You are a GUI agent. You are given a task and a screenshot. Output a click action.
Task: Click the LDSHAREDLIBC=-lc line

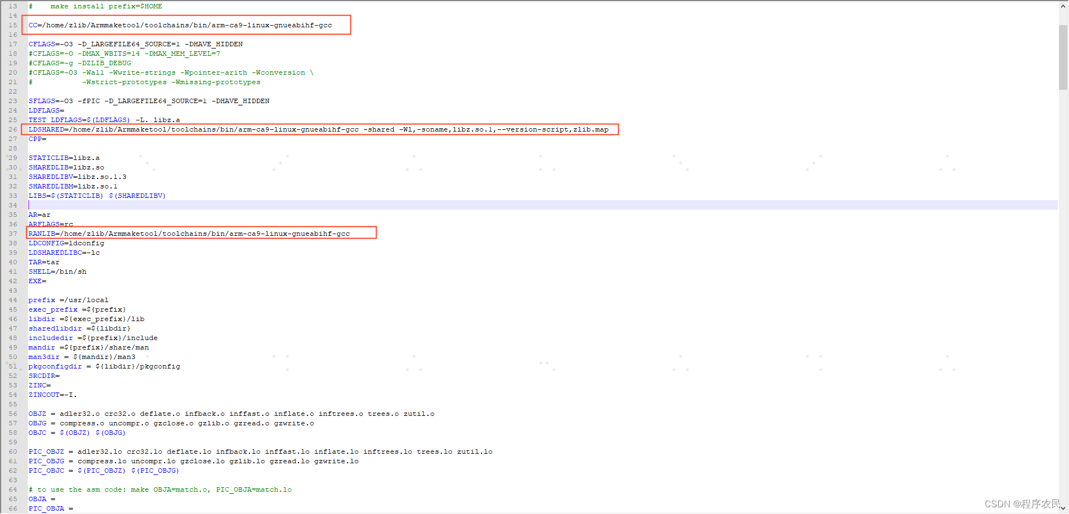[x=64, y=253]
